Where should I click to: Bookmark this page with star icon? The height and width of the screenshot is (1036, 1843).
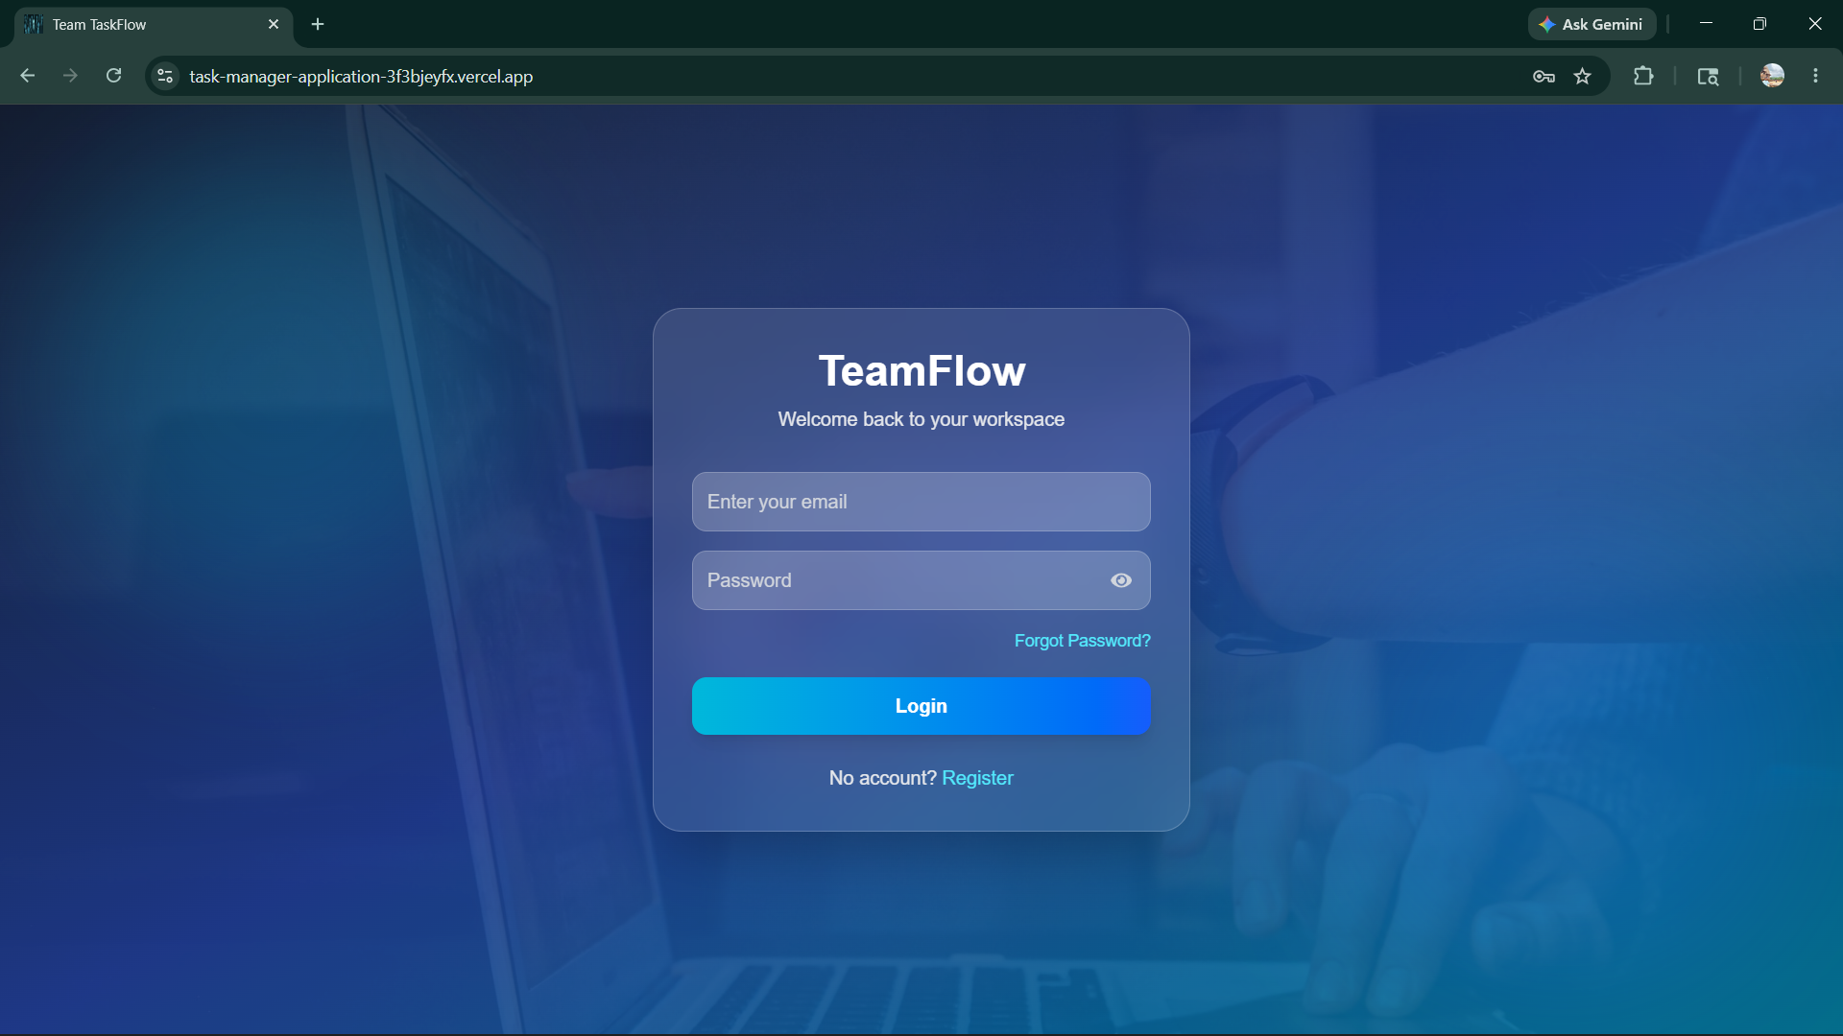point(1583,76)
